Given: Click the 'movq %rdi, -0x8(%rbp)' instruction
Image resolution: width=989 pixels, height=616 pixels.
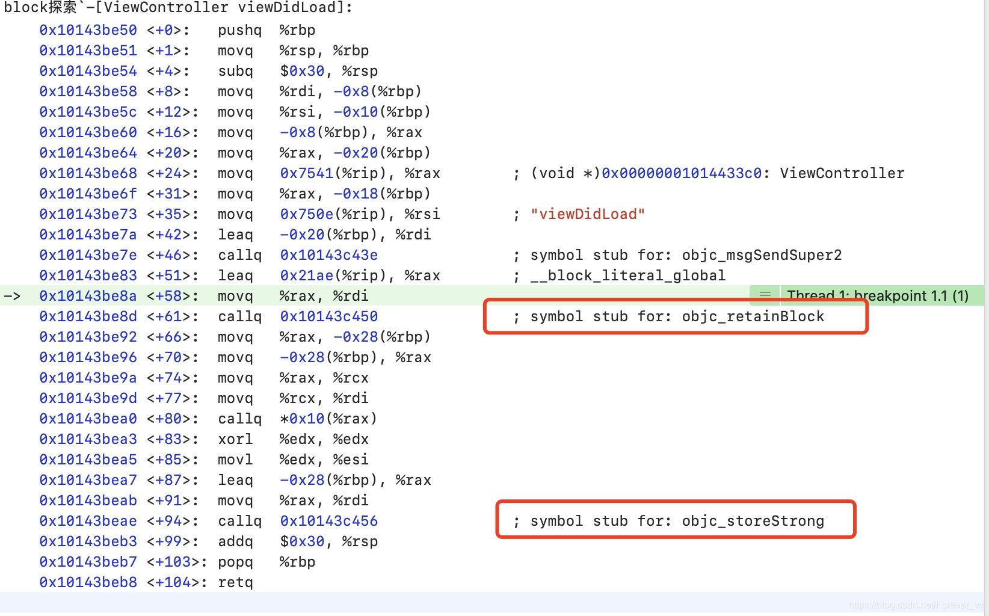Looking at the screenshot, I should (319, 91).
